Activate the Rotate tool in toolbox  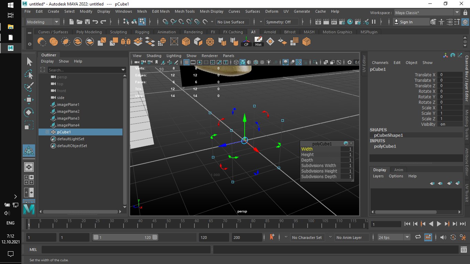click(29, 112)
